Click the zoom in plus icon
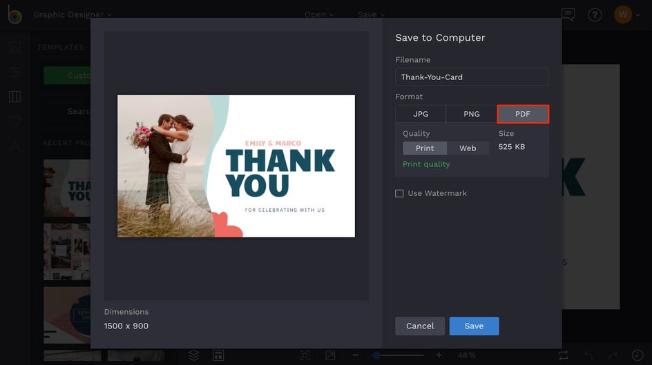This screenshot has width=652, height=365. tap(439, 355)
